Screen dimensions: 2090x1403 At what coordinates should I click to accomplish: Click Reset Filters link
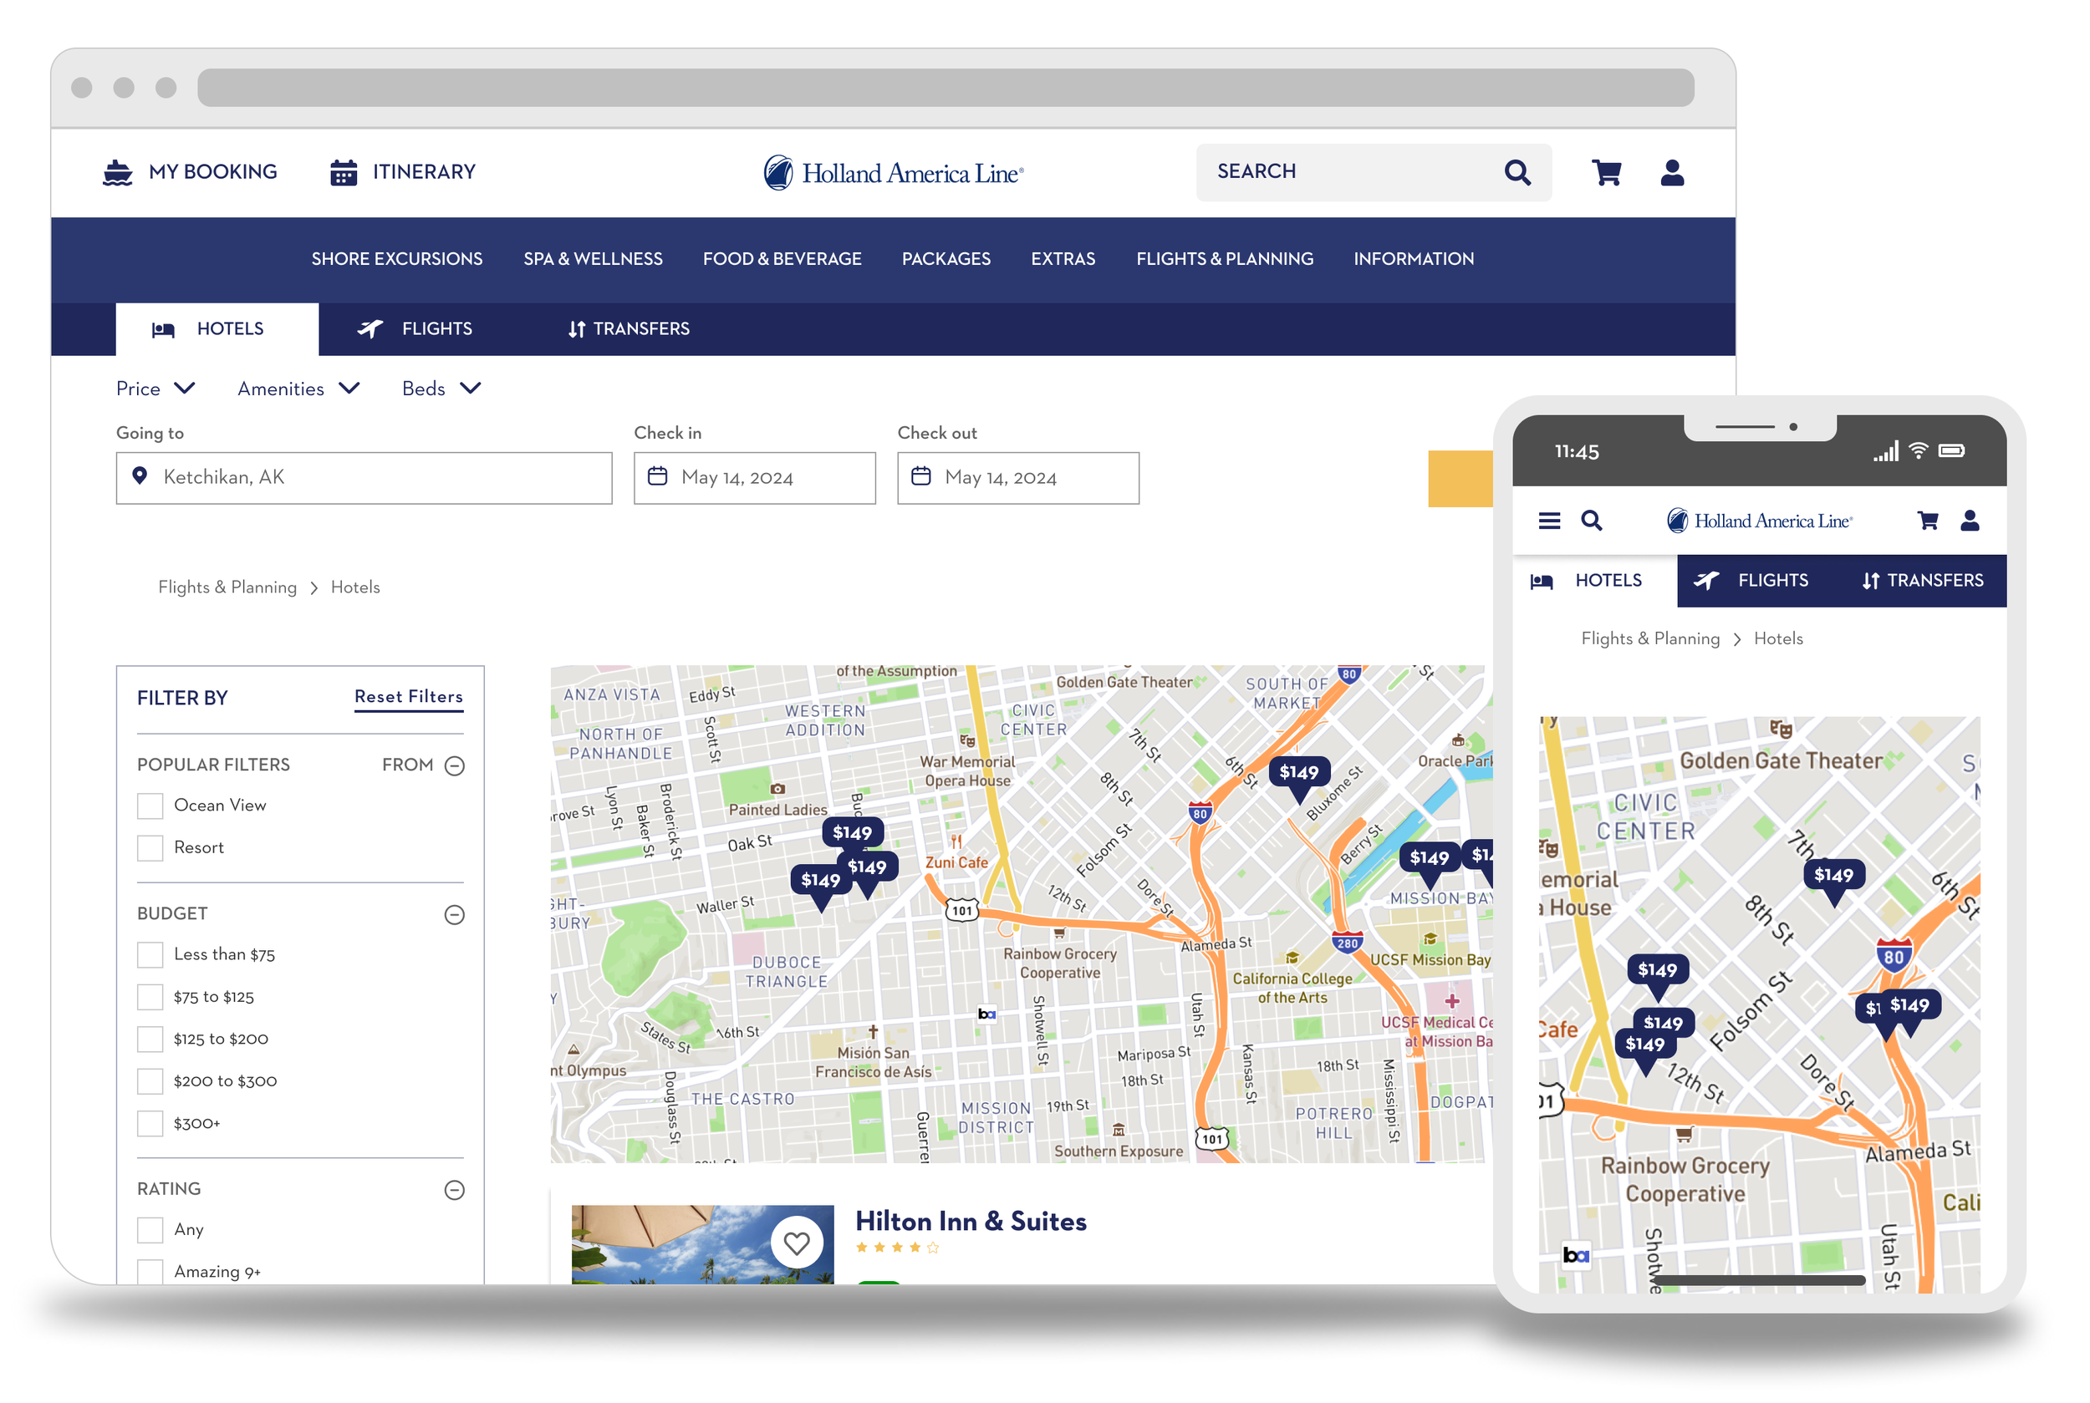coord(408,697)
